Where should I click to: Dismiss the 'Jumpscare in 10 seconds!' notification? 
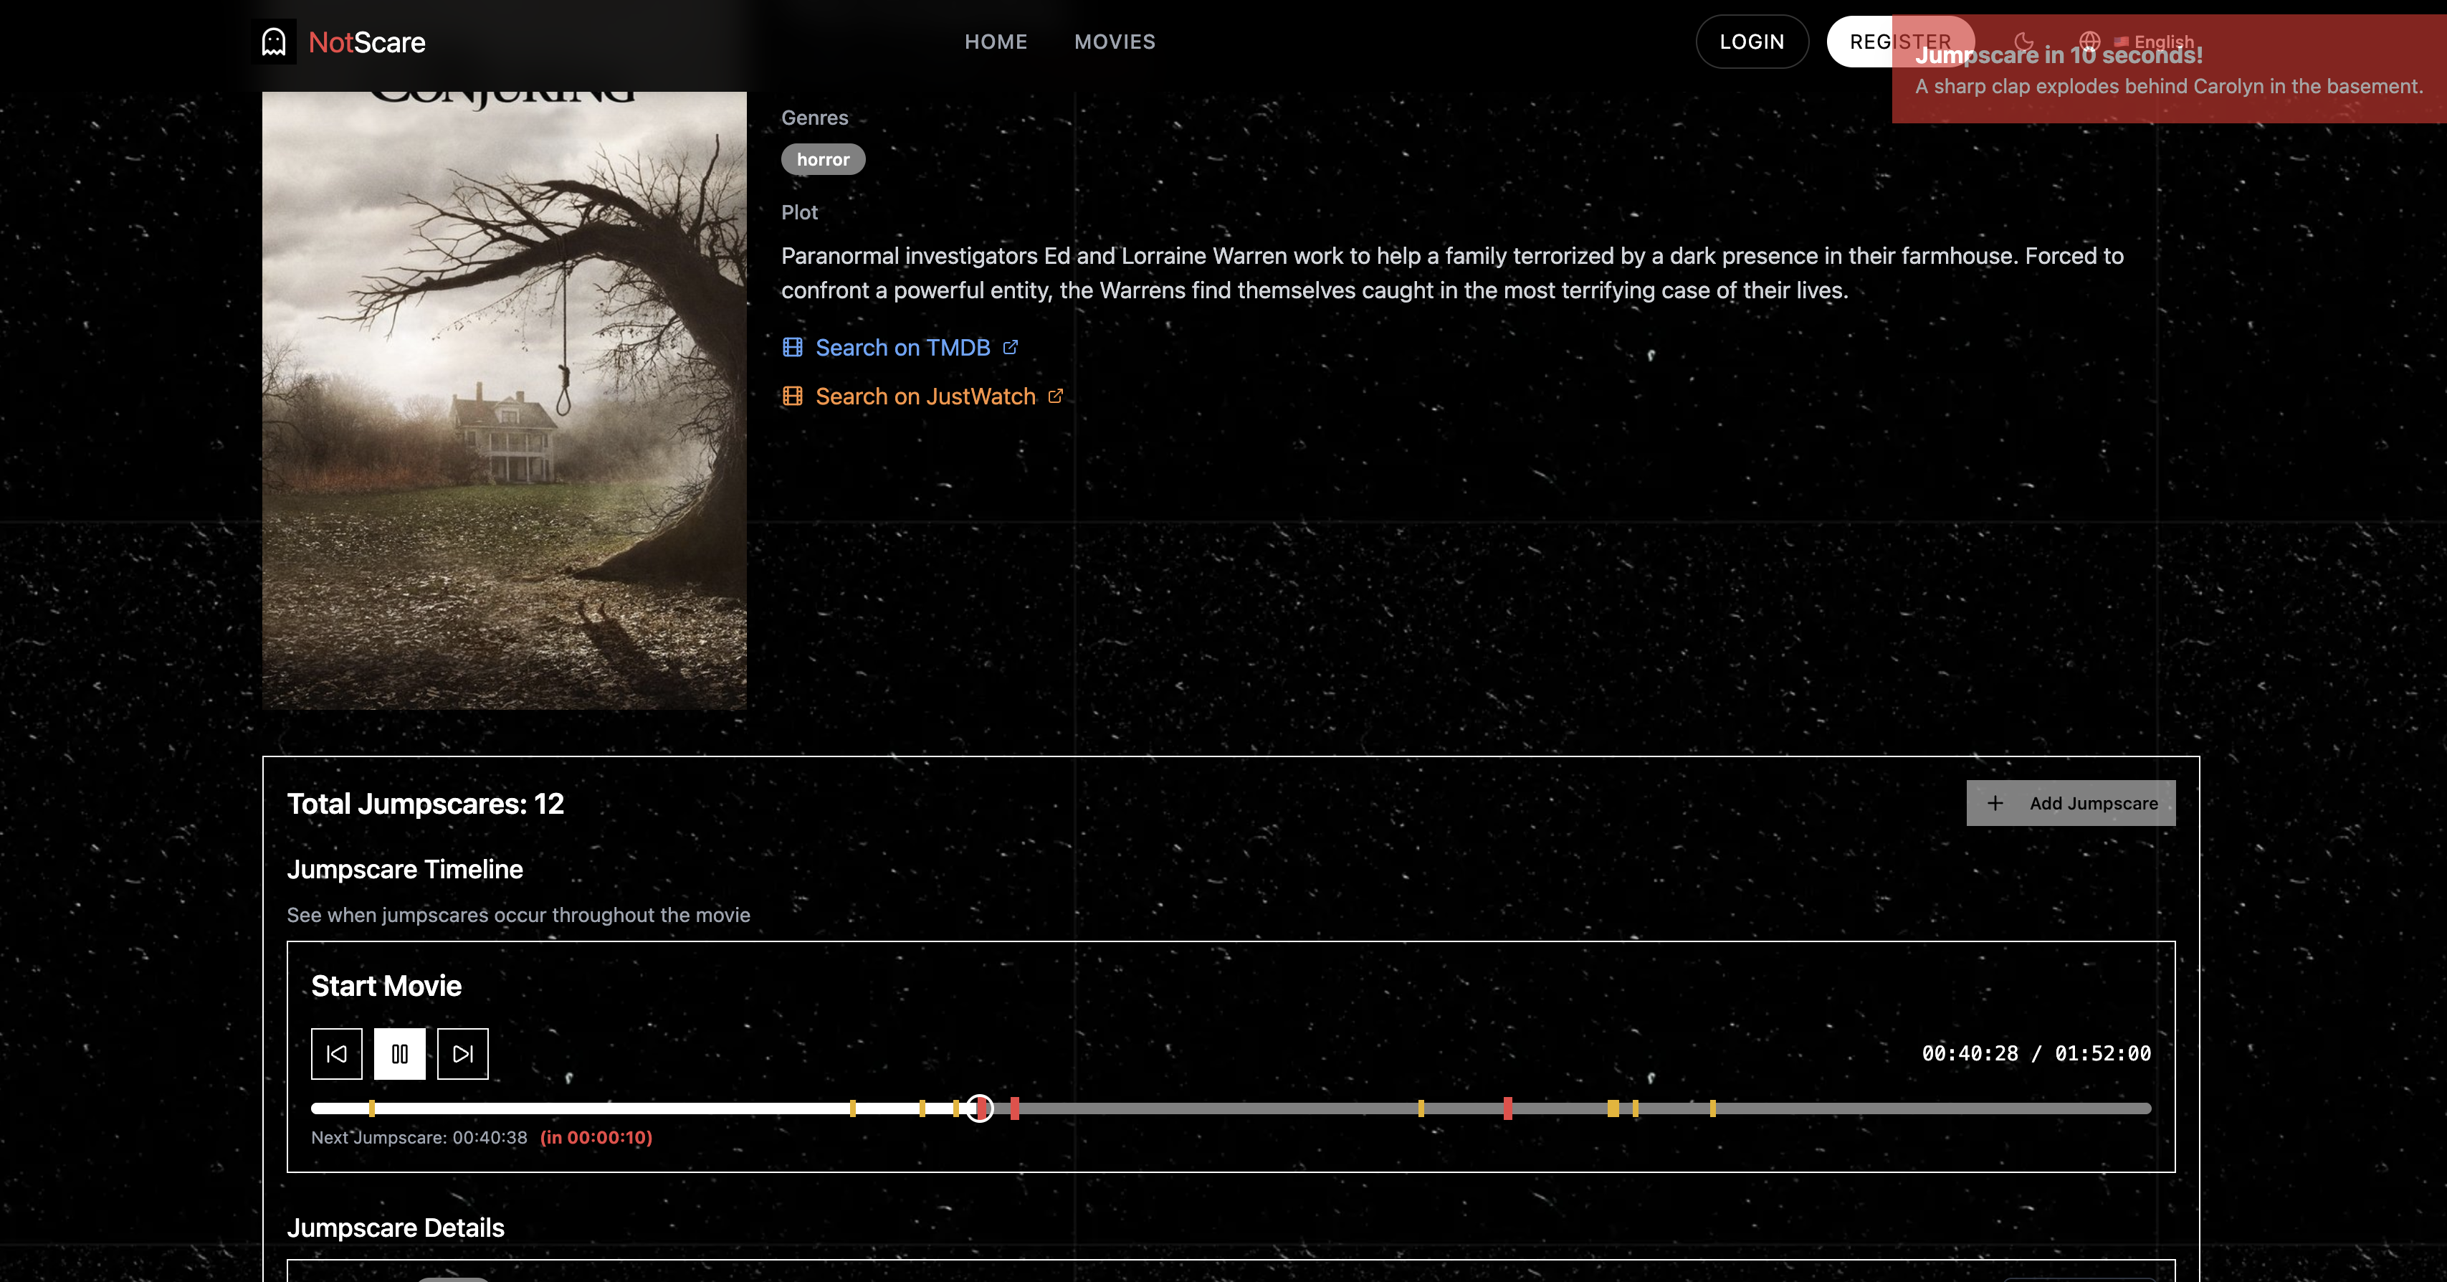2169,68
